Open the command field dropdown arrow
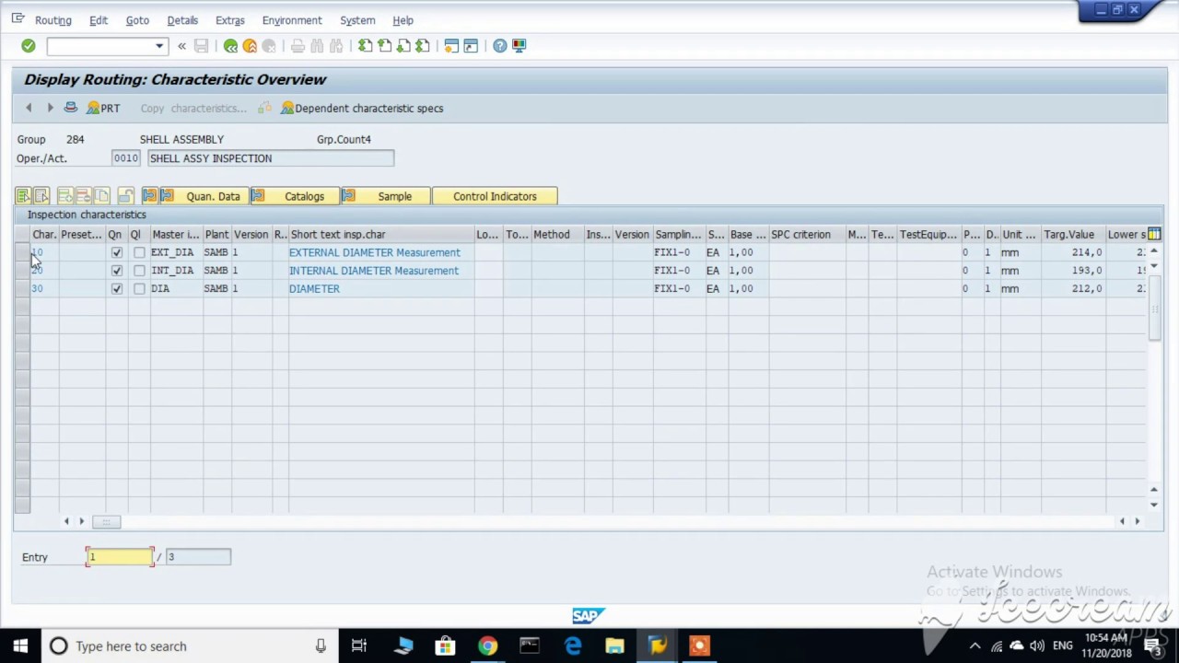 coord(159,46)
